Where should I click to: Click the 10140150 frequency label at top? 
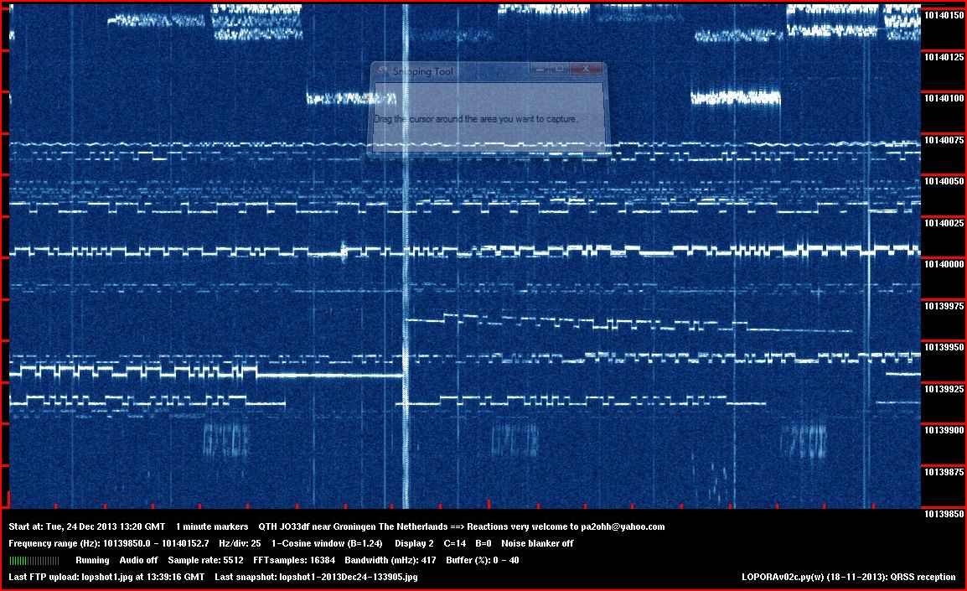pos(944,15)
